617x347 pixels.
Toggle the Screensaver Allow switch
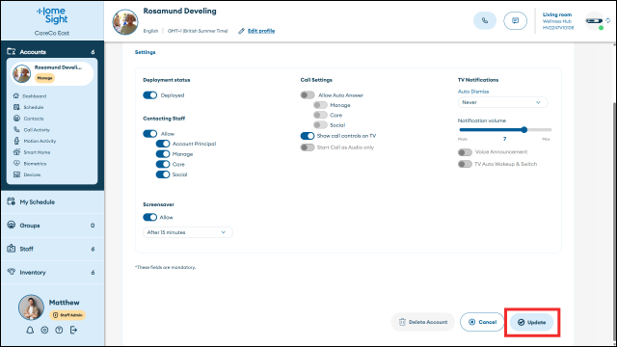coord(150,217)
